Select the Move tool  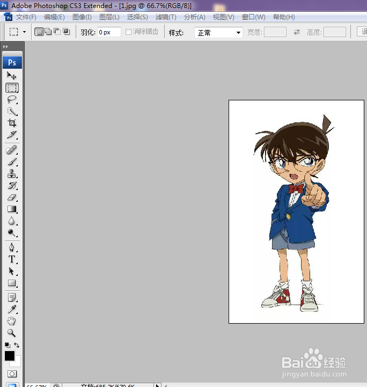click(x=12, y=76)
